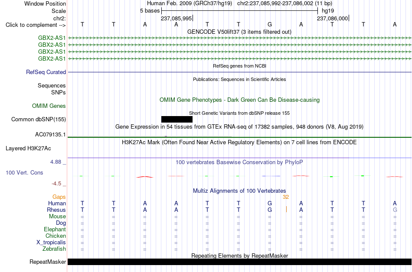Click the '100 vertebrates Basewise Conservation by PhyloP' title
The image size is (412, 272).
point(239,162)
